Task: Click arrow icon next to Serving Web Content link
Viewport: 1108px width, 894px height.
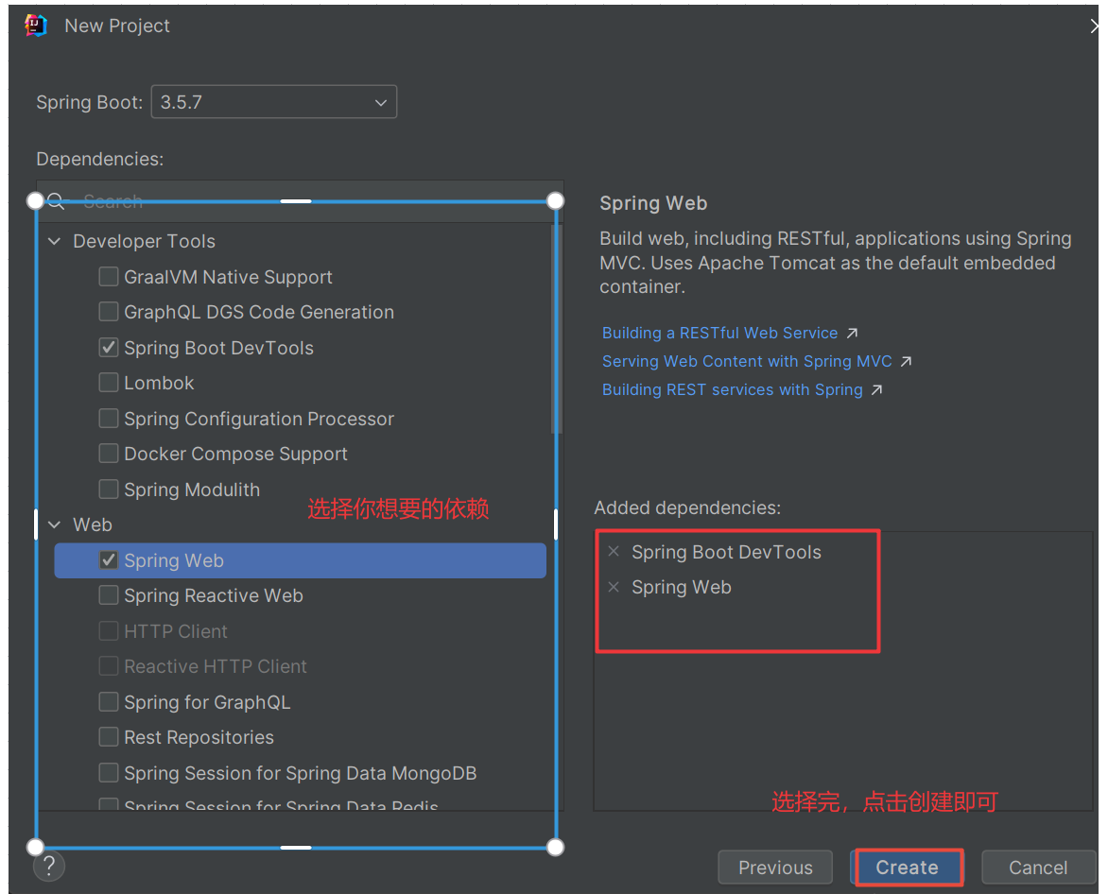Action: (906, 362)
